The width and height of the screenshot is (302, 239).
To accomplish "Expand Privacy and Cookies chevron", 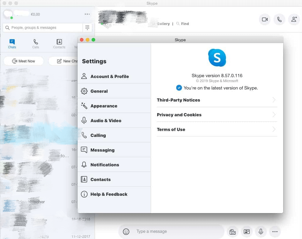I will pyautogui.click(x=274, y=114).
